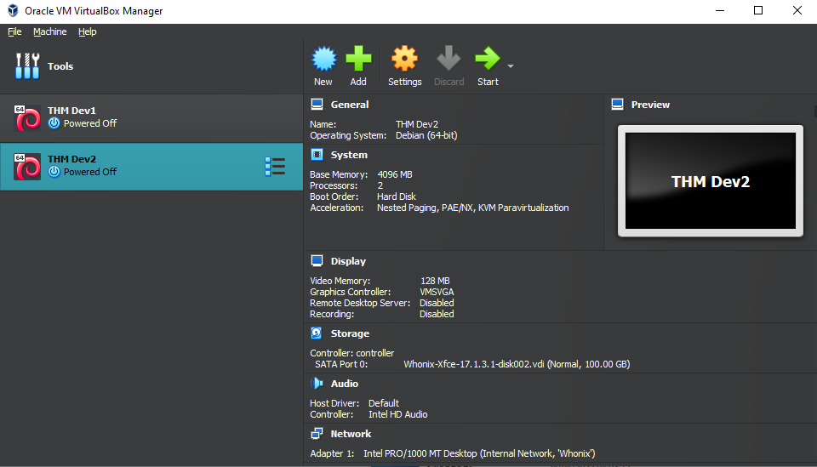
Task: Click THM Dev2 Debian swirl icon
Action: tap(27, 167)
